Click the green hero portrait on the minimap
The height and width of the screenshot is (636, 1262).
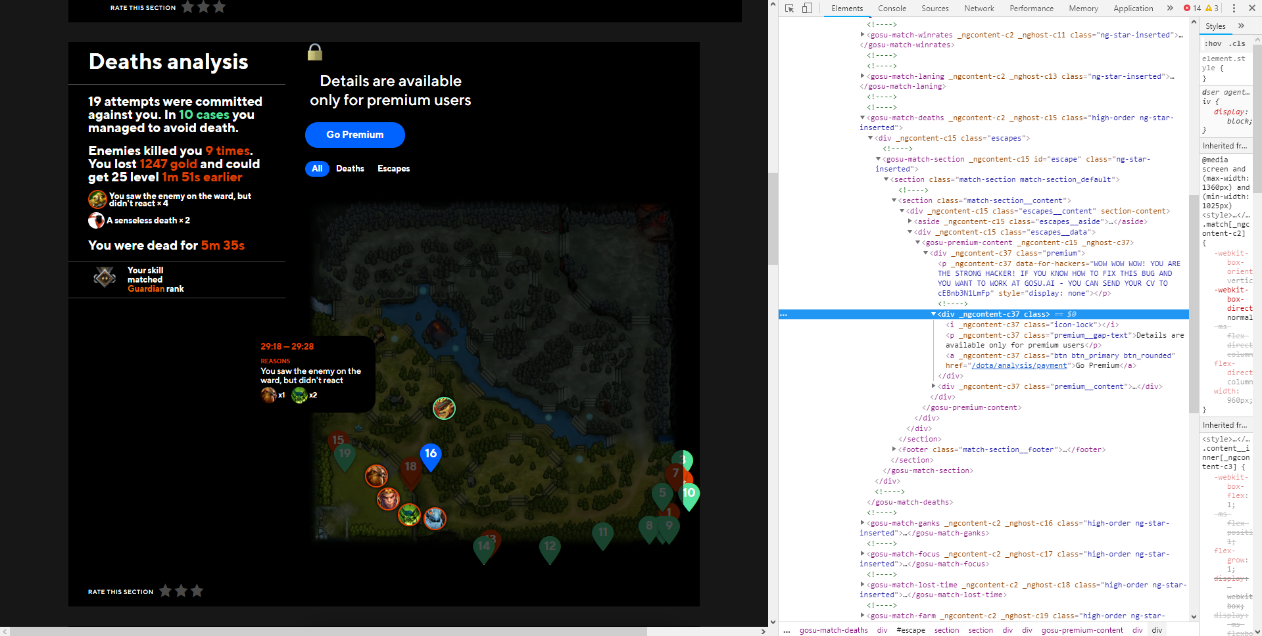click(409, 514)
